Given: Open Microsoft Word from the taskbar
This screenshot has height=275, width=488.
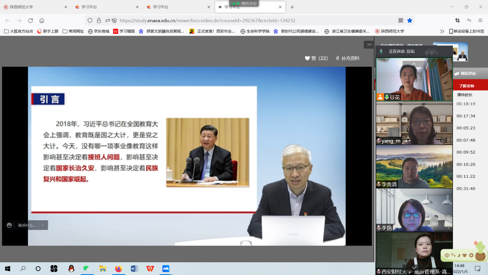Looking at the screenshot, I should (134, 268).
